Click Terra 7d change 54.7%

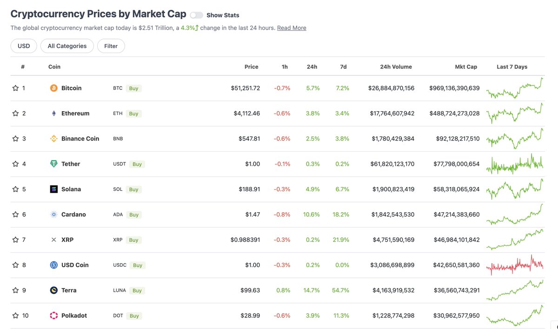[340, 290]
